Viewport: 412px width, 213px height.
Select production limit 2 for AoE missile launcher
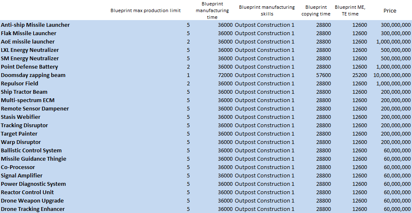[188, 41]
